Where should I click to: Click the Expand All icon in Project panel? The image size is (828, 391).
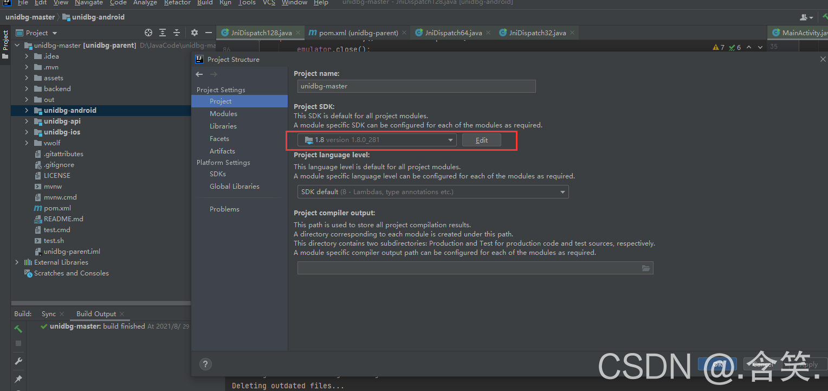163,33
